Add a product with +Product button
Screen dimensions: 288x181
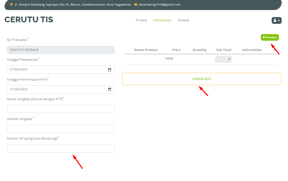(x=270, y=37)
